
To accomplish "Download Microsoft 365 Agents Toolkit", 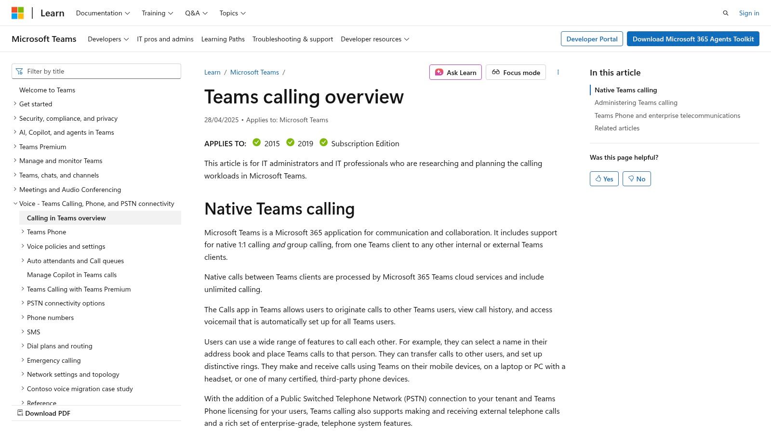I will point(693,39).
